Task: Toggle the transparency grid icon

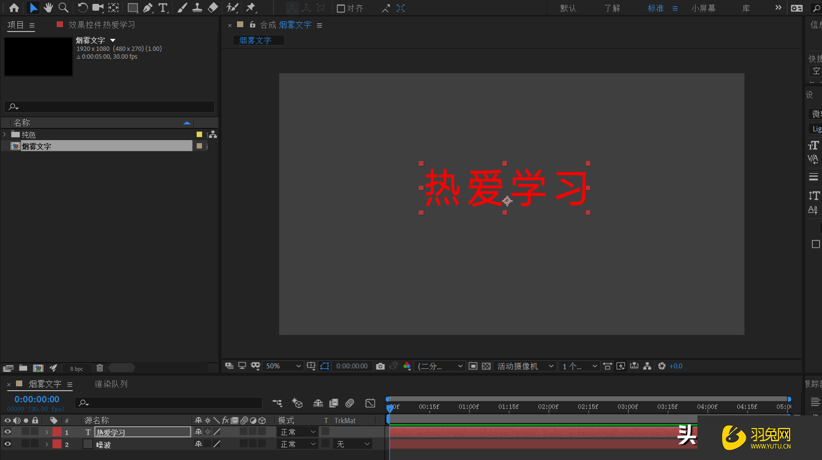Action: click(486, 366)
